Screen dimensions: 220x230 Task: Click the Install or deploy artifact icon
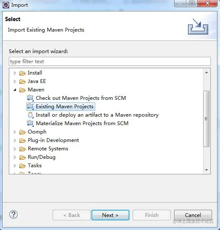point(30,115)
